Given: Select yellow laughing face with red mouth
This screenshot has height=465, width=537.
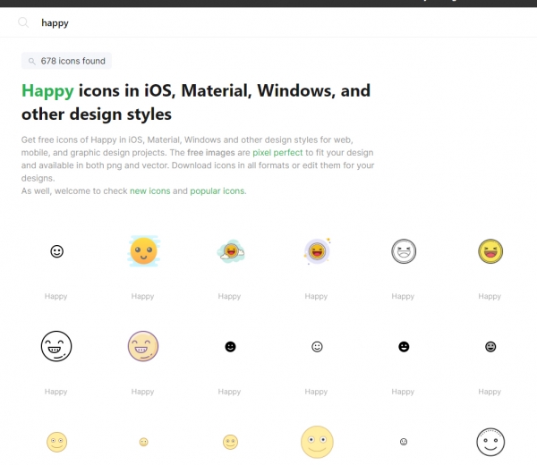Looking at the screenshot, I should (490, 251).
